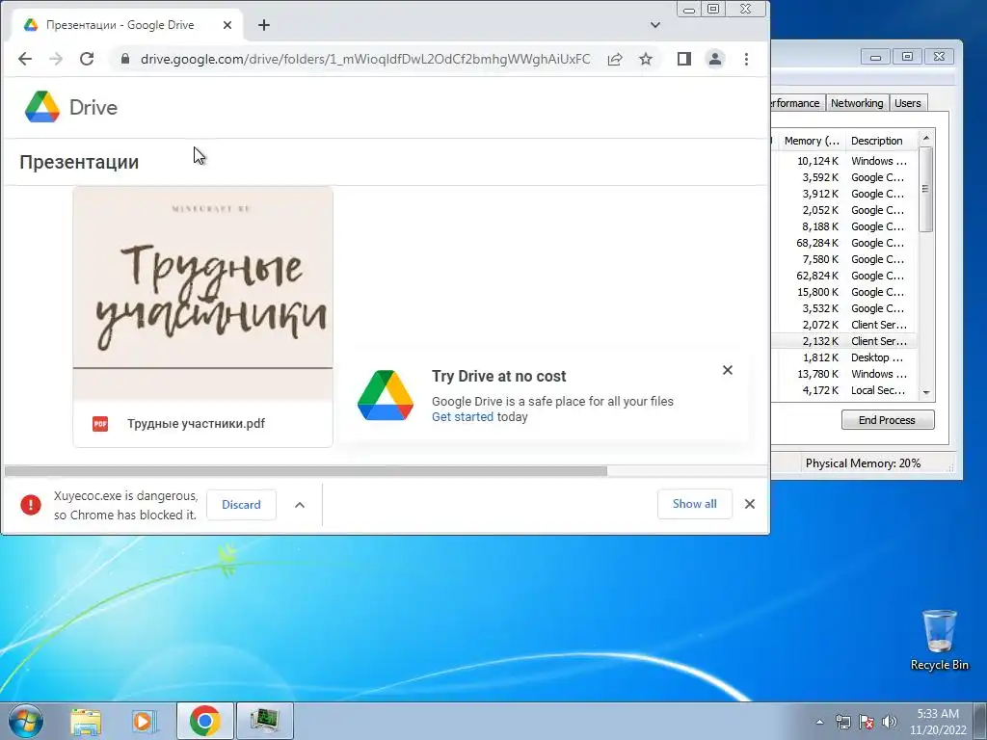Open the Chrome profile avatar
The width and height of the screenshot is (987, 740).
[715, 59]
